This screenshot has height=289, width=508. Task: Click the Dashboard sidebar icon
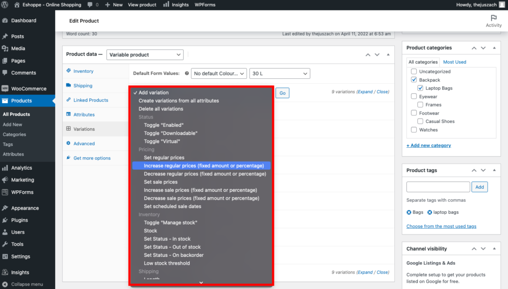point(5,20)
